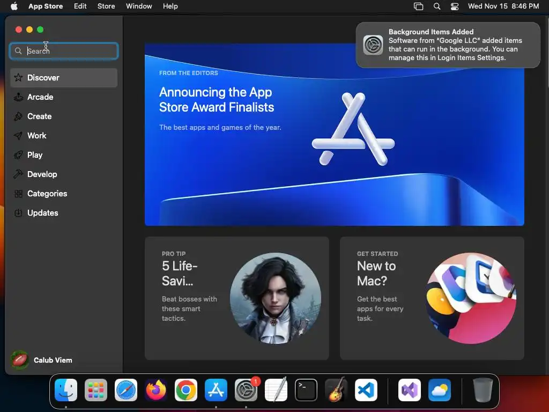Click the Develop hammer icon
549x412 pixels.
18,174
